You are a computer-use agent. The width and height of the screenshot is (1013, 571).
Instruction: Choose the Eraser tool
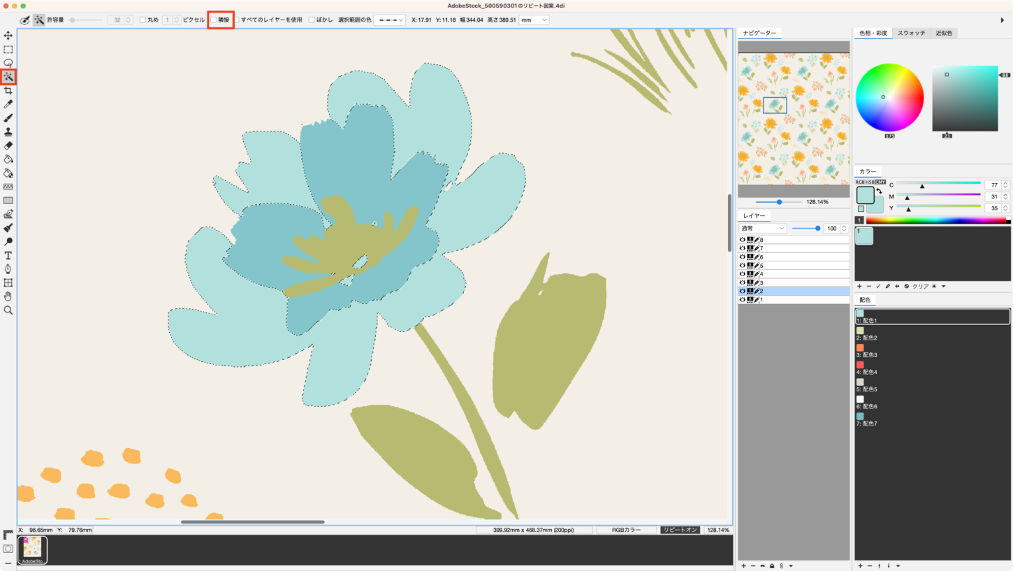pos(8,145)
